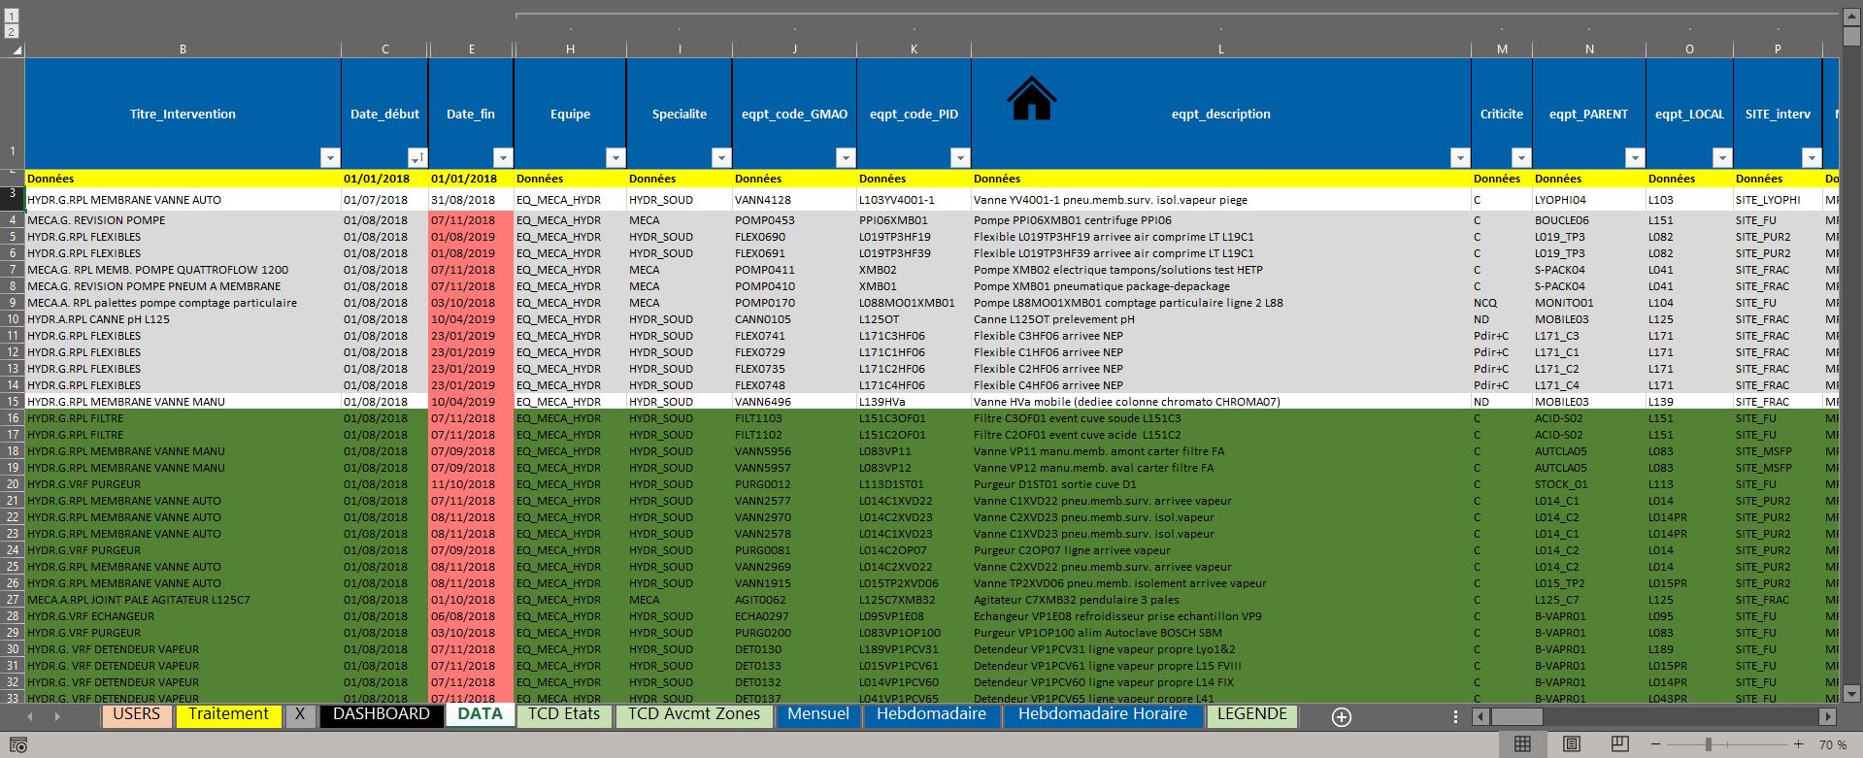Zoom out with the minus button

1655,744
